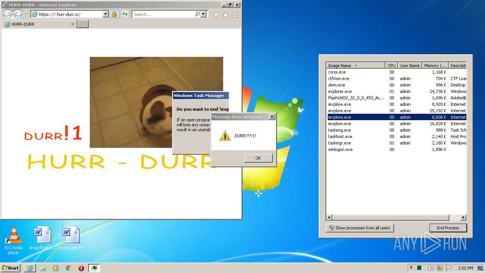Sort by Image Name column header
Viewport: 485px width, 273px height.
coord(356,66)
